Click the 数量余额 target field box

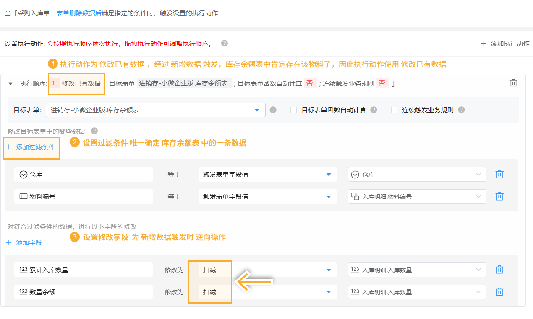coord(83,292)
